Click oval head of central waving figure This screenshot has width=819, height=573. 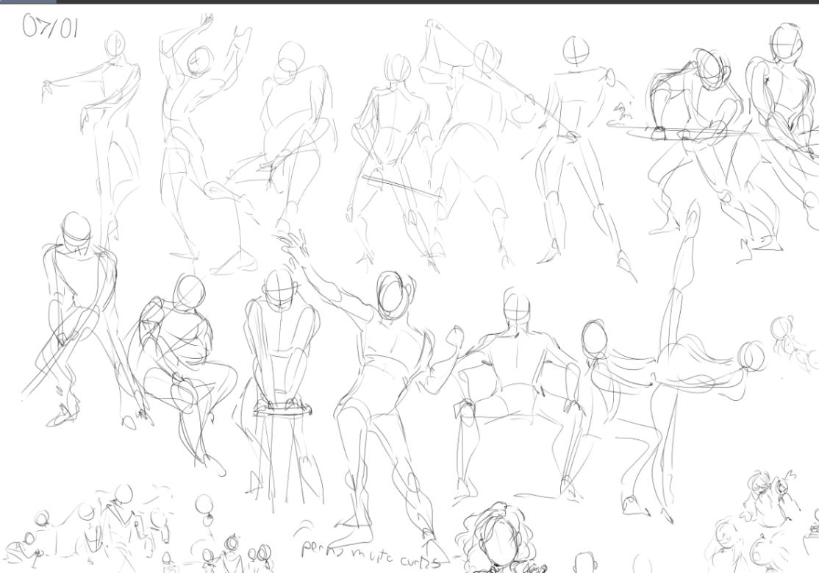[390, 294]
